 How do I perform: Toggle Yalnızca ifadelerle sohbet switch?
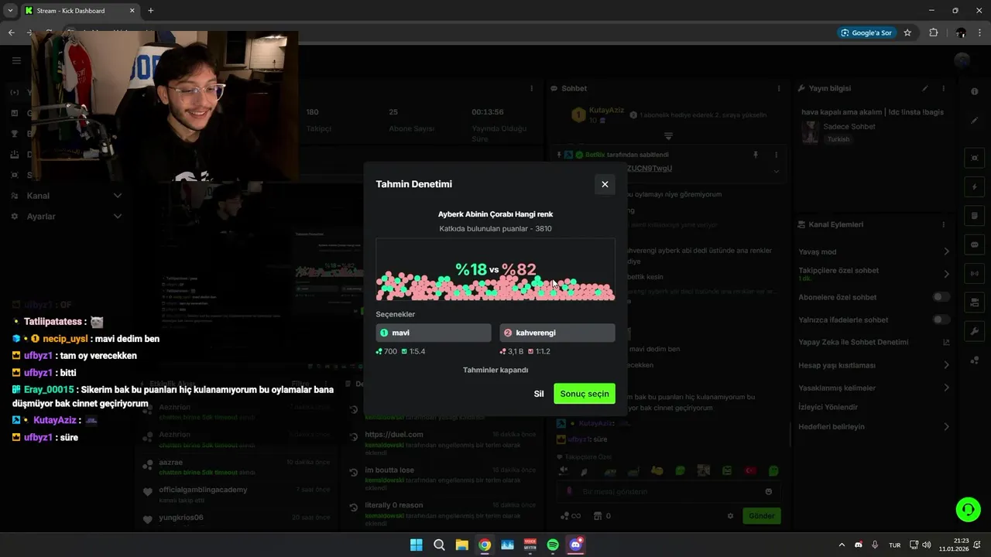[941, 320]
